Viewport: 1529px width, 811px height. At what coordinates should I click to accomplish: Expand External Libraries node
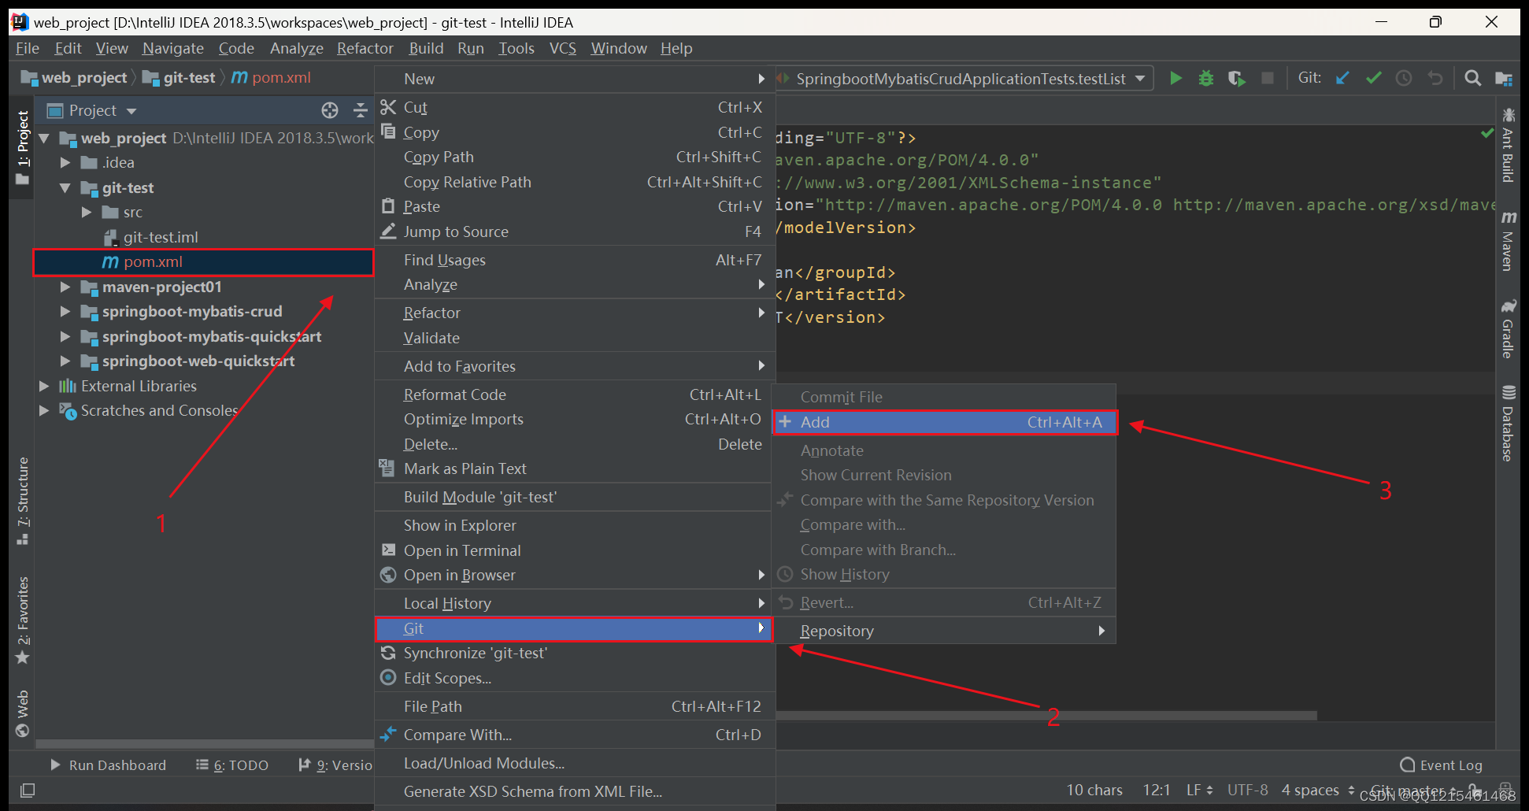(45, 386)
